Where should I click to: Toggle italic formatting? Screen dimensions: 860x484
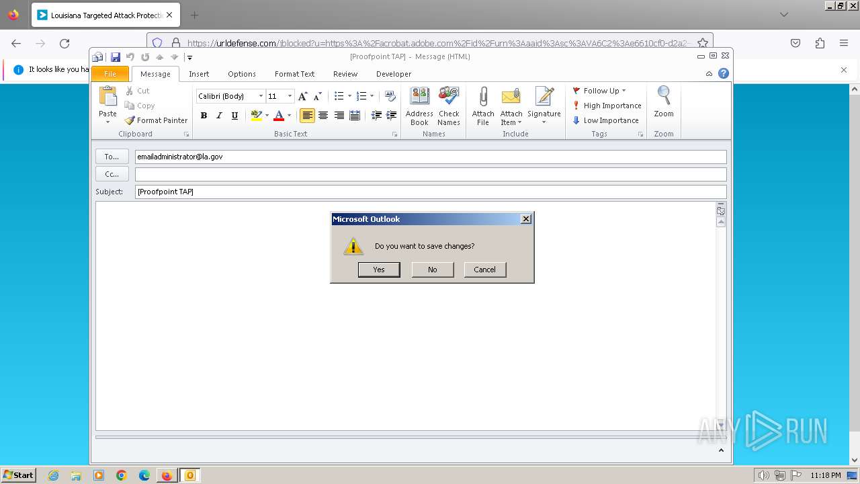(219, 116)
